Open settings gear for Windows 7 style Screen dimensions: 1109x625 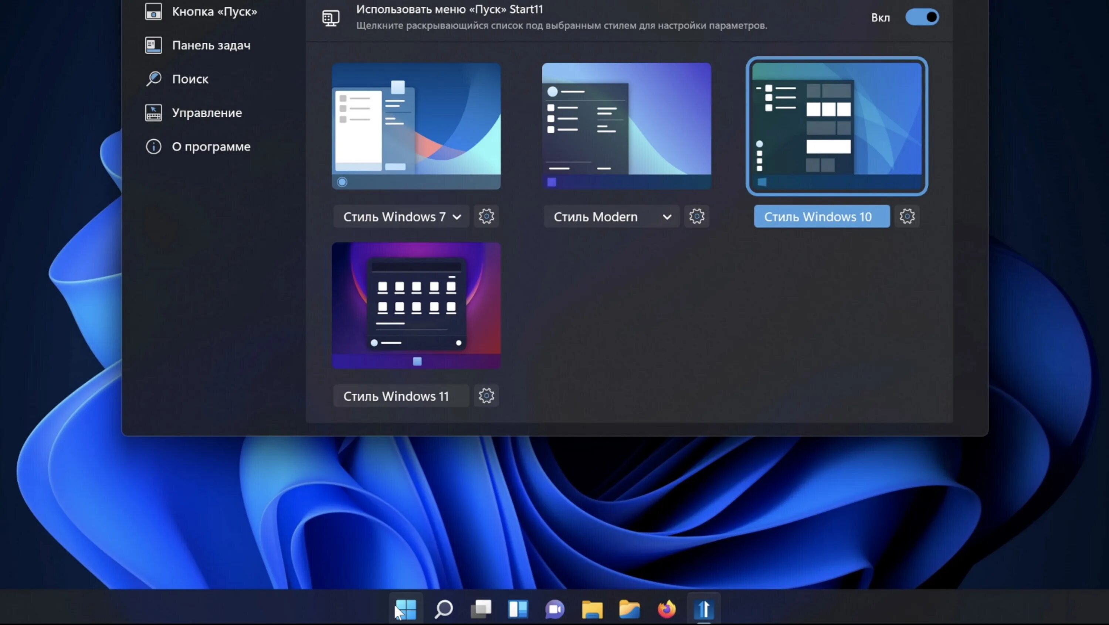486,216
